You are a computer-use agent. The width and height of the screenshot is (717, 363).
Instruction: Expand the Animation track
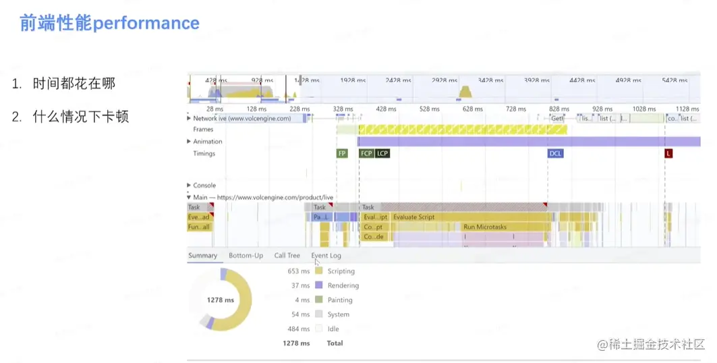coord(189,141)
